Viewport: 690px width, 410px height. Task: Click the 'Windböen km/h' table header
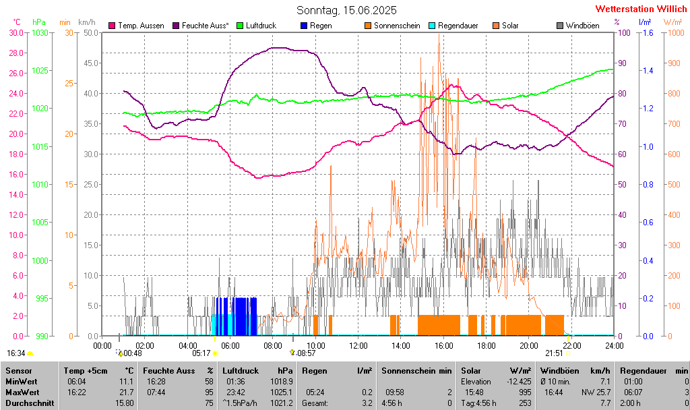click(575, 372)
